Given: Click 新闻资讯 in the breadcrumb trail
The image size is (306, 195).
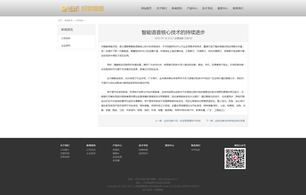Looking at the screenshot, I should (x=68, y=20).
